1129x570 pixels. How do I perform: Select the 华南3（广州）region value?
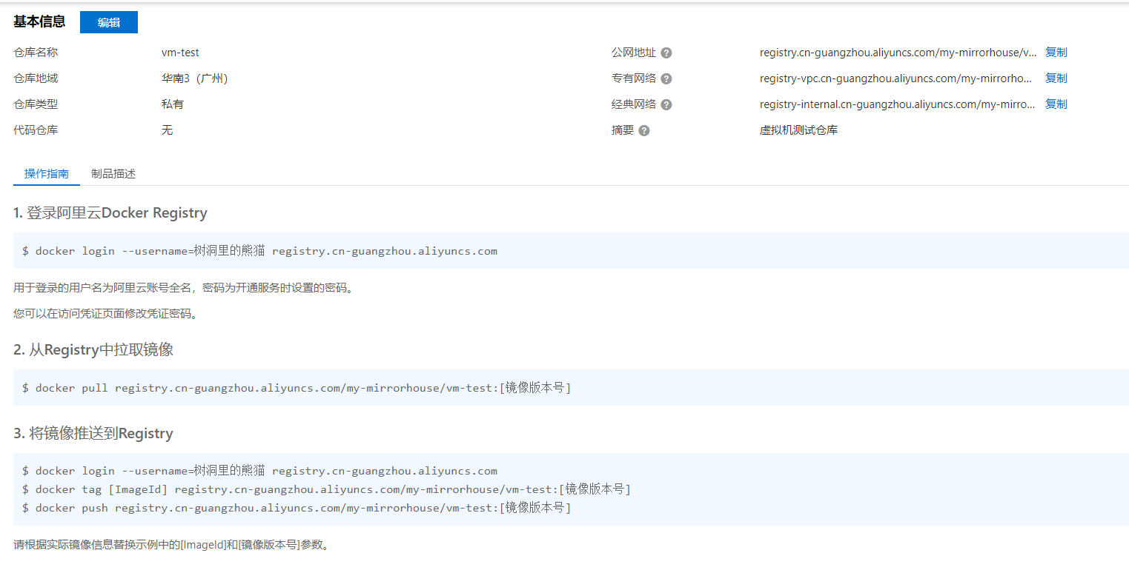195,78
